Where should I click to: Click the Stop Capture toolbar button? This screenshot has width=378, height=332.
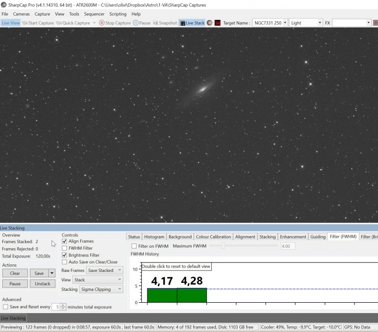coord(115,23)
